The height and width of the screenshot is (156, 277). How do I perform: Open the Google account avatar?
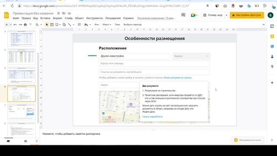coord(270,15)
